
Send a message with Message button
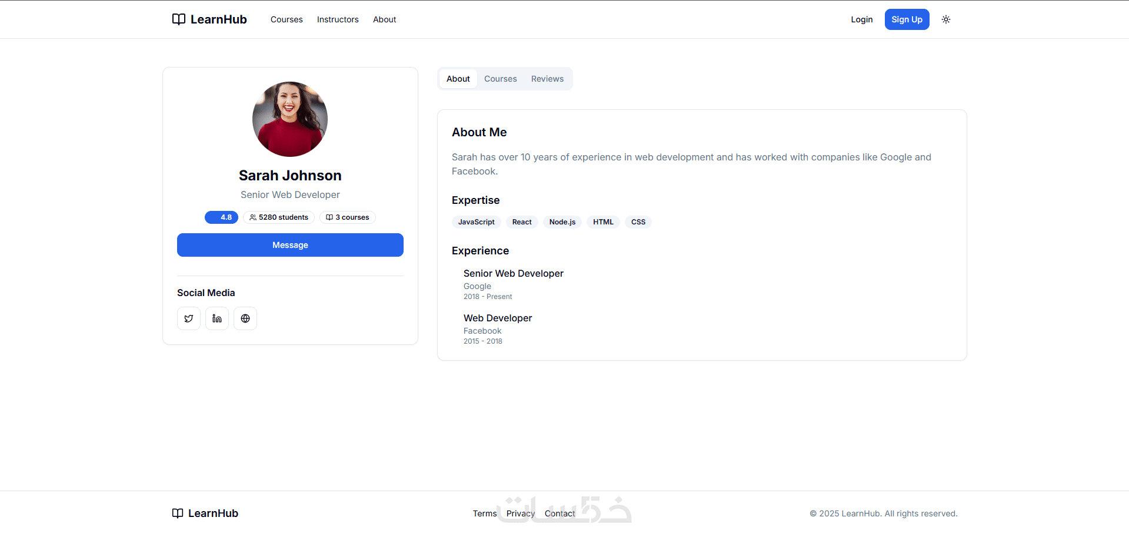[290, 245]
